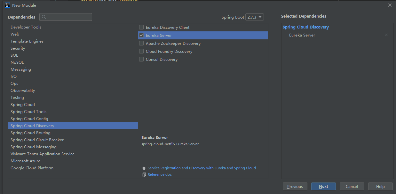Tick Cloud Foundry Discovery checkbox
Screen dimensions: 396x194
click(141, 51)
